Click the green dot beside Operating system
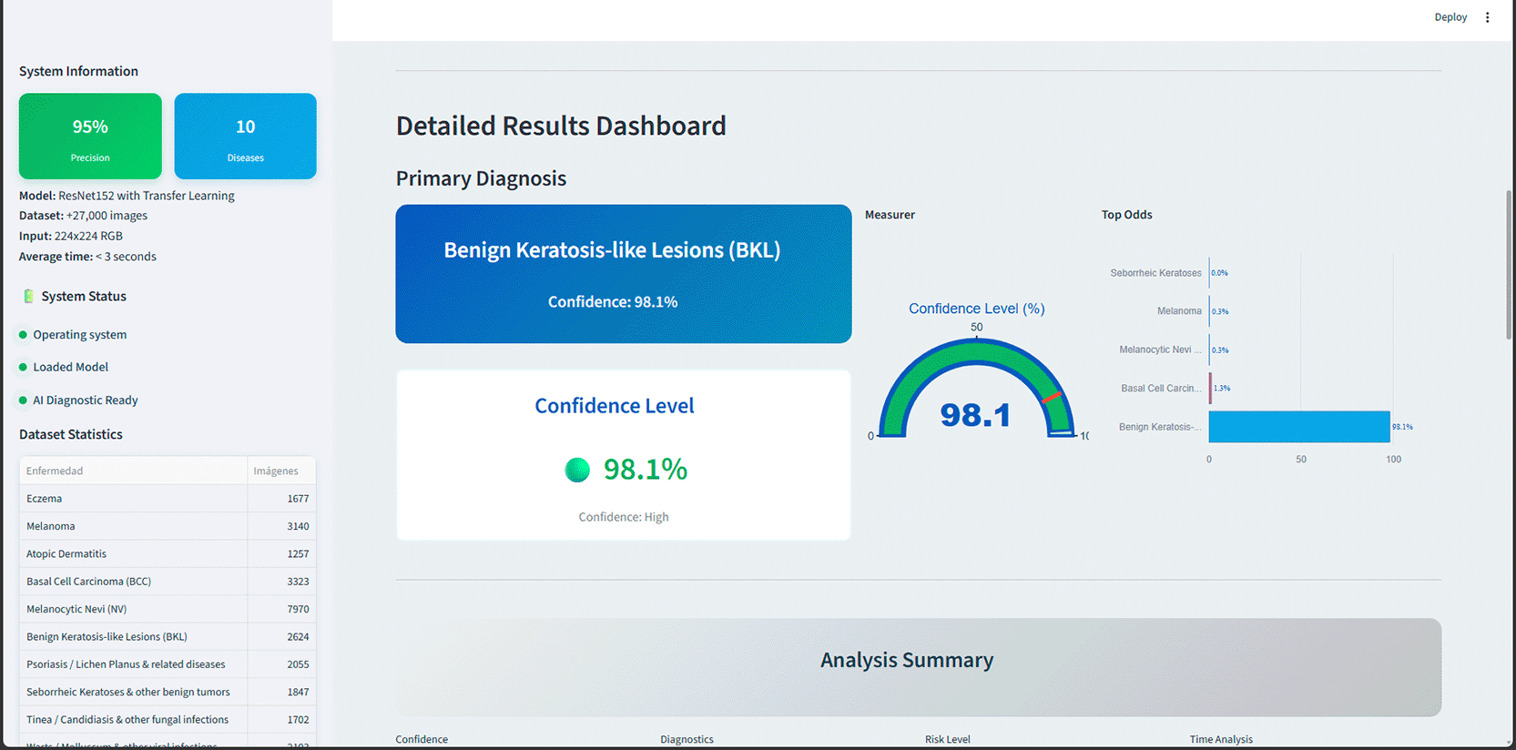1516x750 pixels. click(23, 335)
